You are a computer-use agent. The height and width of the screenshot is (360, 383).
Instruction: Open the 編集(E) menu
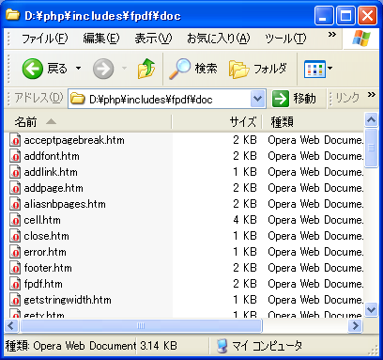[101, 39]
